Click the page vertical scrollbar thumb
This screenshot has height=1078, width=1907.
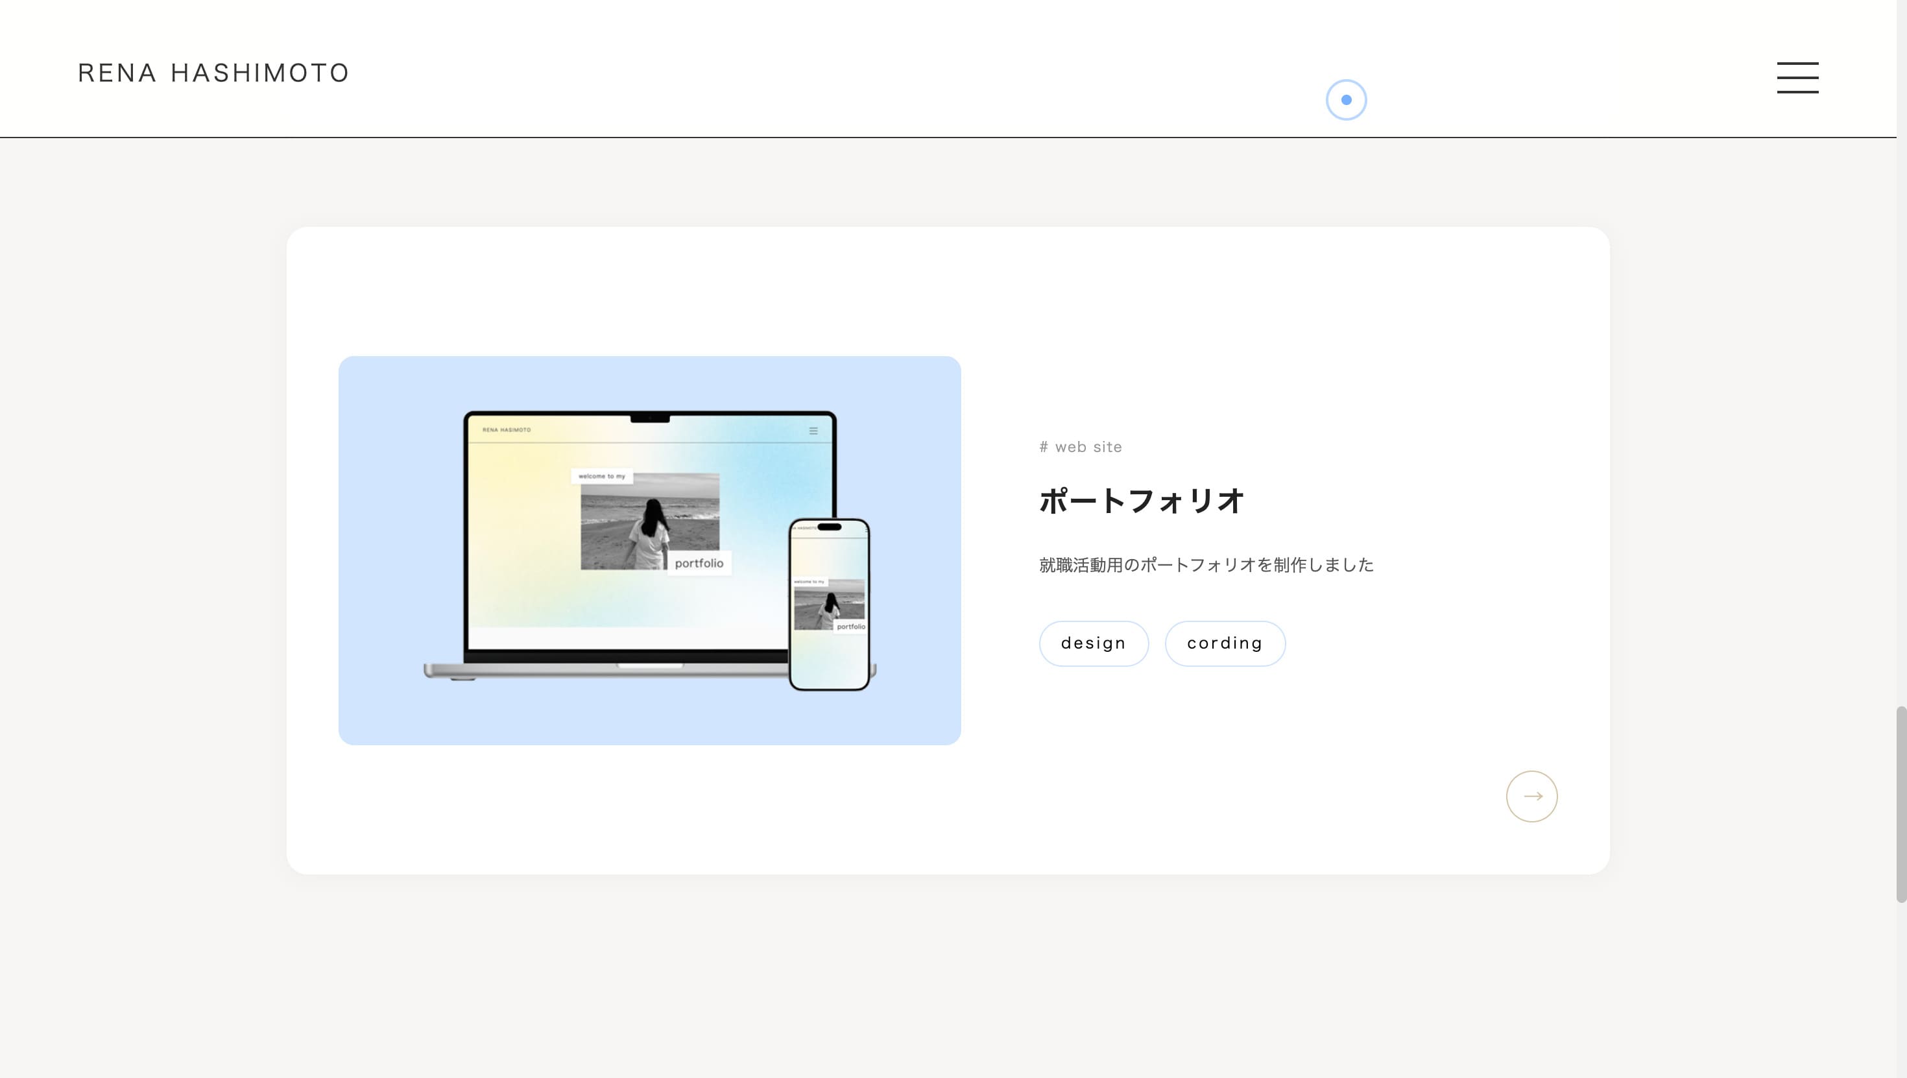pyautogui.click(x=1901, y=804)
